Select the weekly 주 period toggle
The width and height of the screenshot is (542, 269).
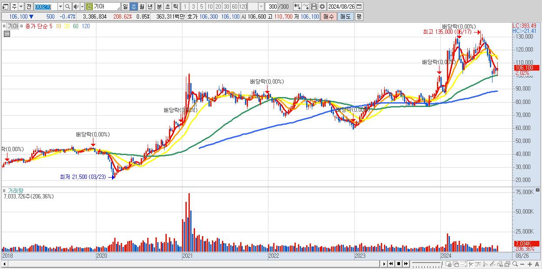(133, 6)
